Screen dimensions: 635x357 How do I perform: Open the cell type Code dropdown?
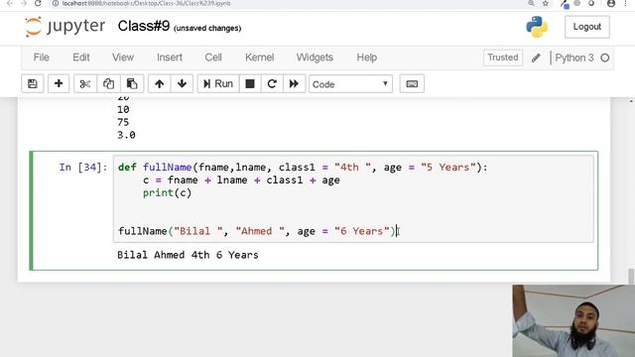(350, 84)
